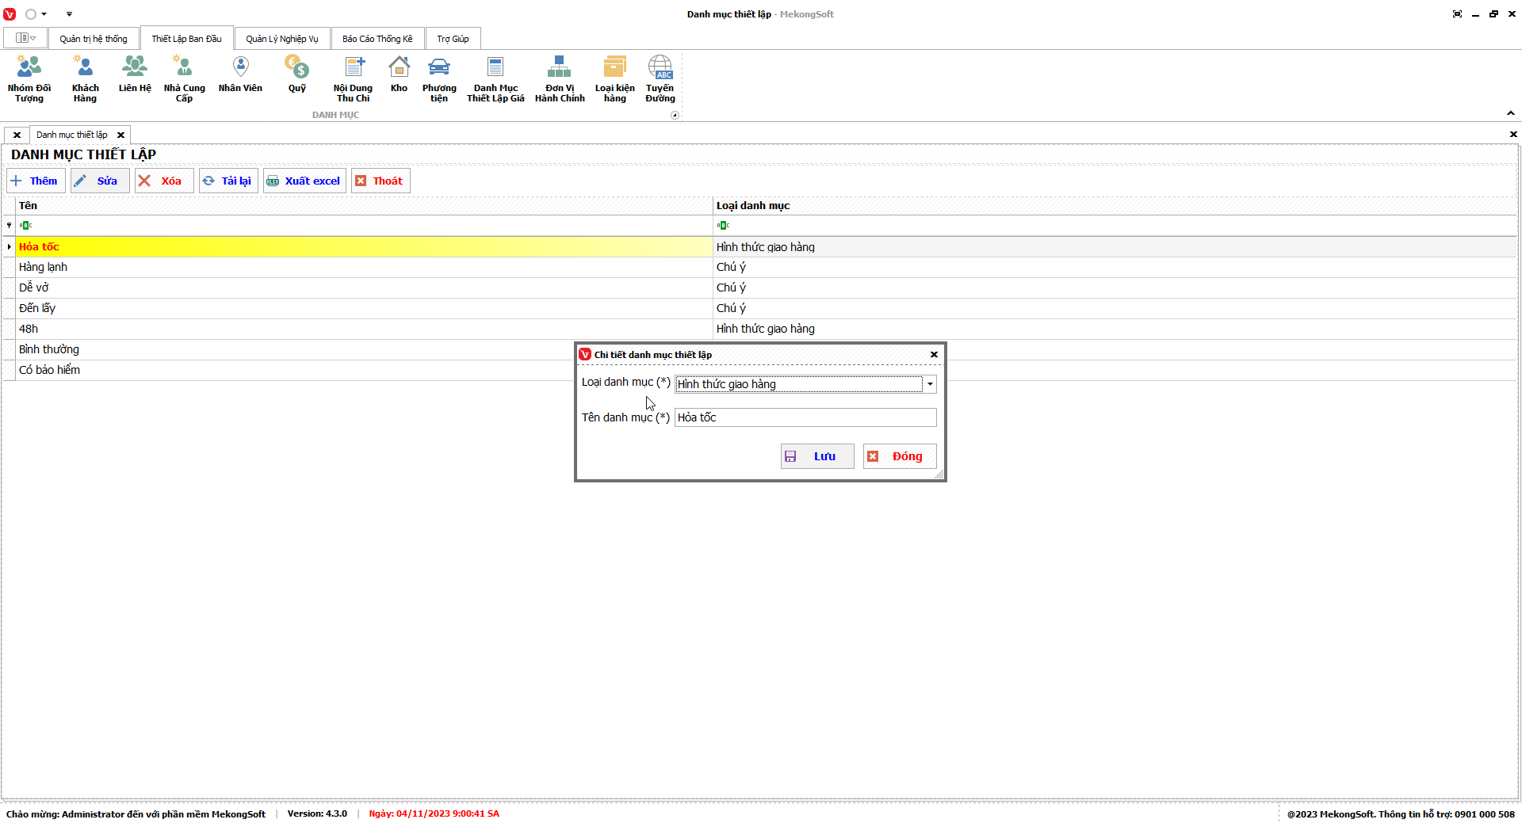
Task: Click the Nhà Cung Cấp supplier icon
Action: 184,78
